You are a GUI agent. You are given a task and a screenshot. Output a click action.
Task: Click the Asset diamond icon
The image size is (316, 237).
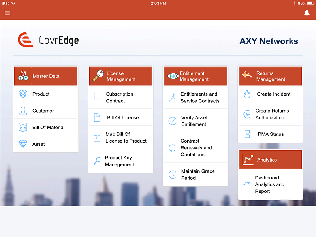pos(23,144)
